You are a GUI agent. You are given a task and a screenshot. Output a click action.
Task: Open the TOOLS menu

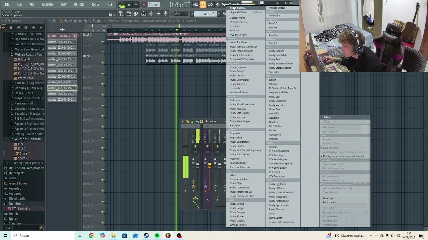[x=95, y=4]
